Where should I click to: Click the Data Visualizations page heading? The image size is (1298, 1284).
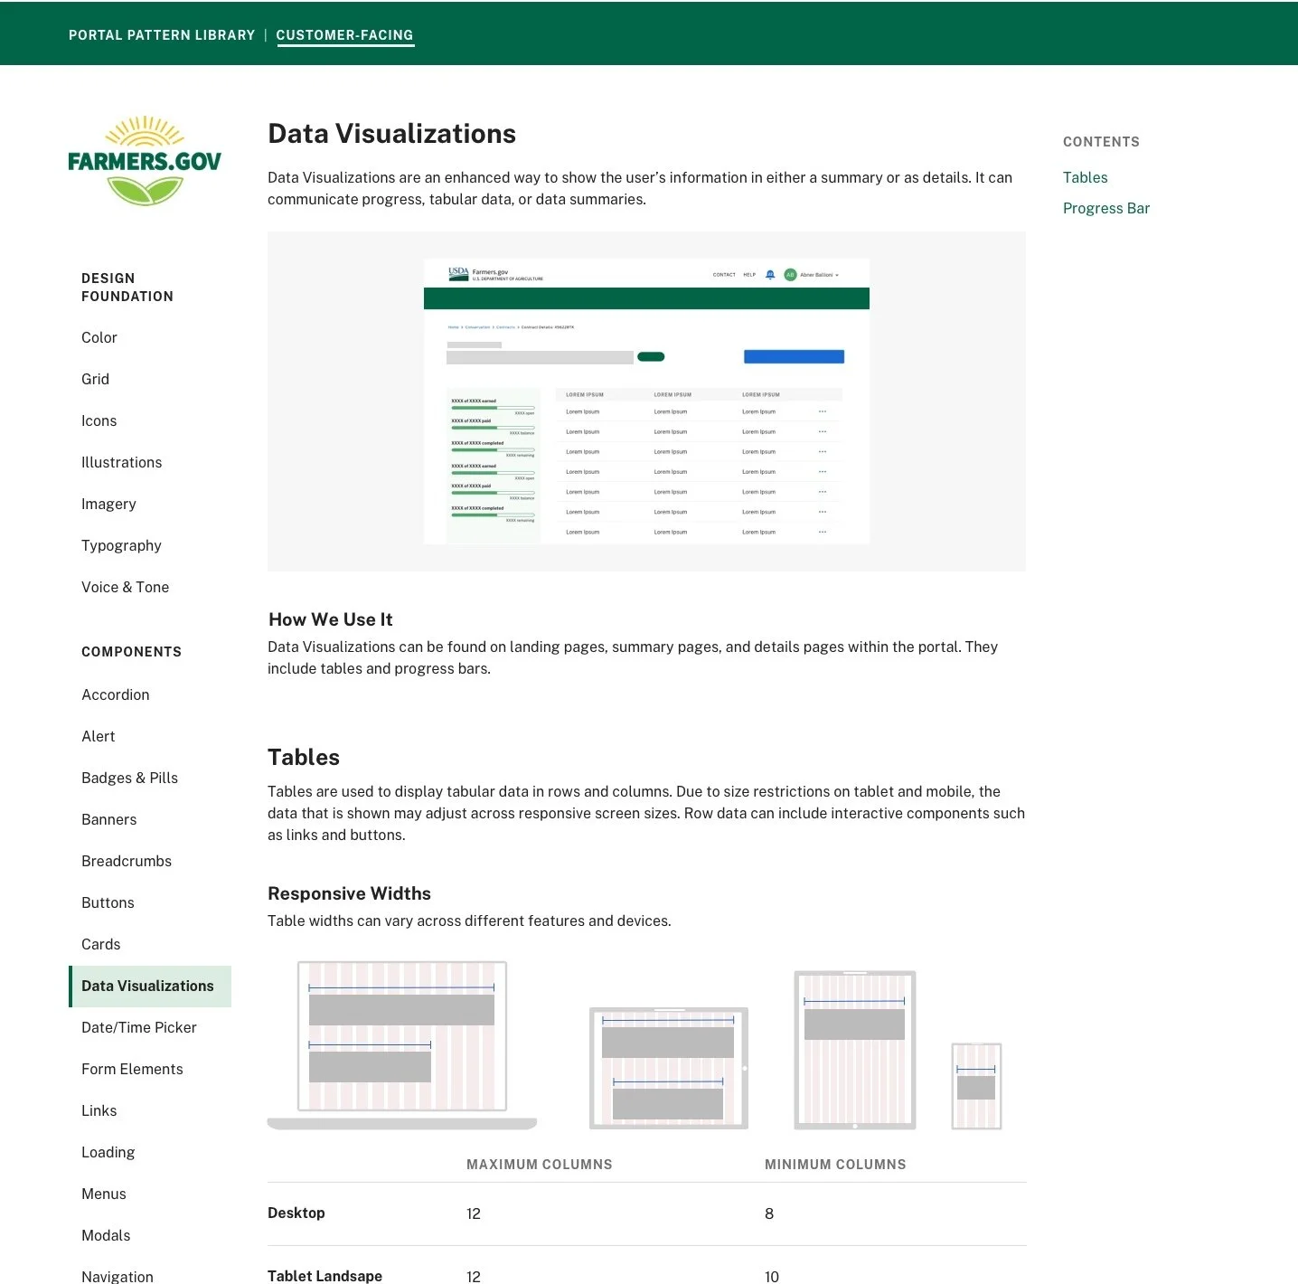[391, 134]
